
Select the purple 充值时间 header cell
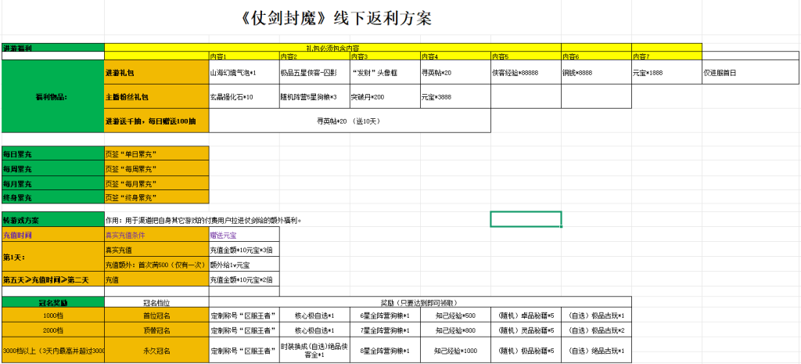[53, 235]
